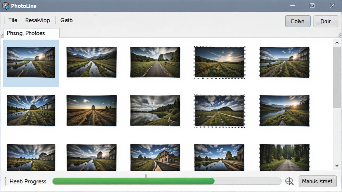Switch to the Phsng, Photoes tab
Screen dimensions: 342x192
pyautogui.click(x=32, y=33)
